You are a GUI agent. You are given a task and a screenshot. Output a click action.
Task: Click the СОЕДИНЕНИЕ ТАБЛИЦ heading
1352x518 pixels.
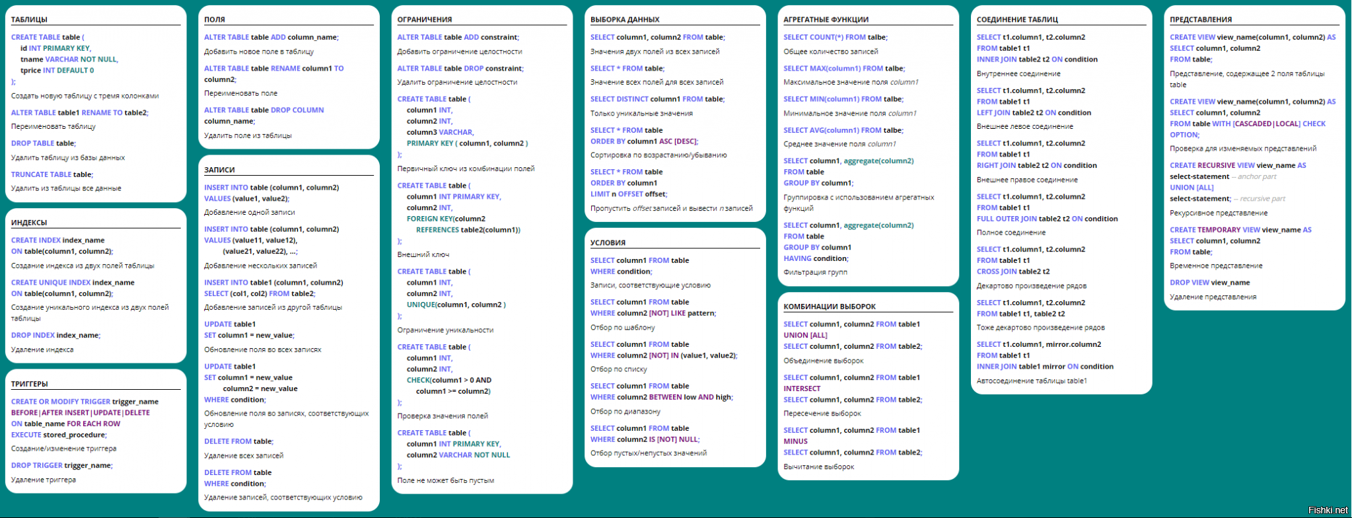pyautogui.click(x=1017, y=20)
